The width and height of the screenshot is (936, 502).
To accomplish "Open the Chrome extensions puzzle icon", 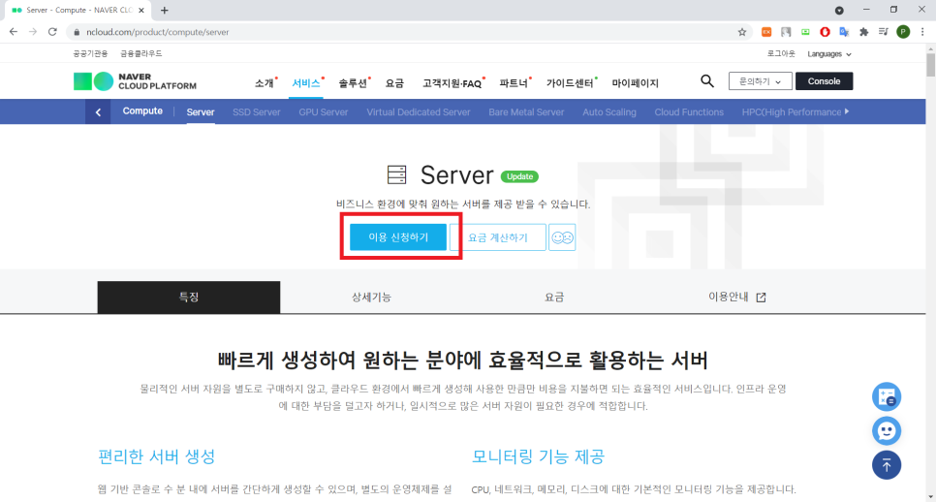I will (x=863, y=32).
